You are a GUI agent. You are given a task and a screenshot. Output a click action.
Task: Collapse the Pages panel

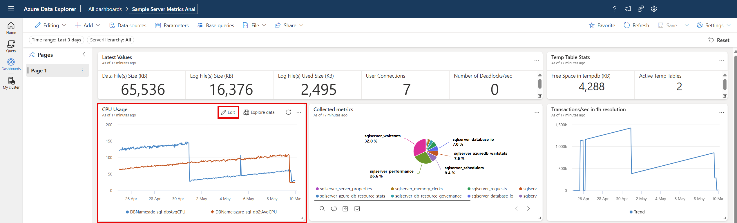click(84, 54)
